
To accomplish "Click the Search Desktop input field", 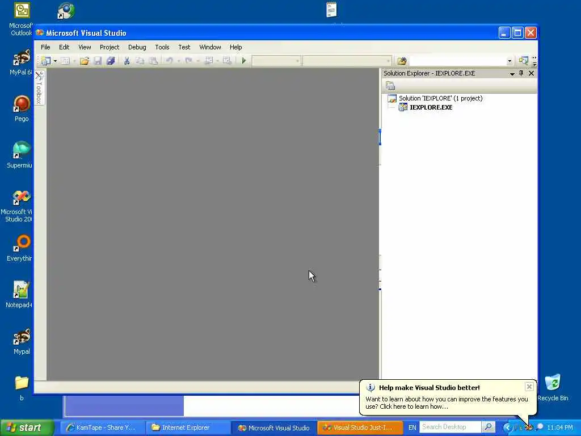I will 450,427.
